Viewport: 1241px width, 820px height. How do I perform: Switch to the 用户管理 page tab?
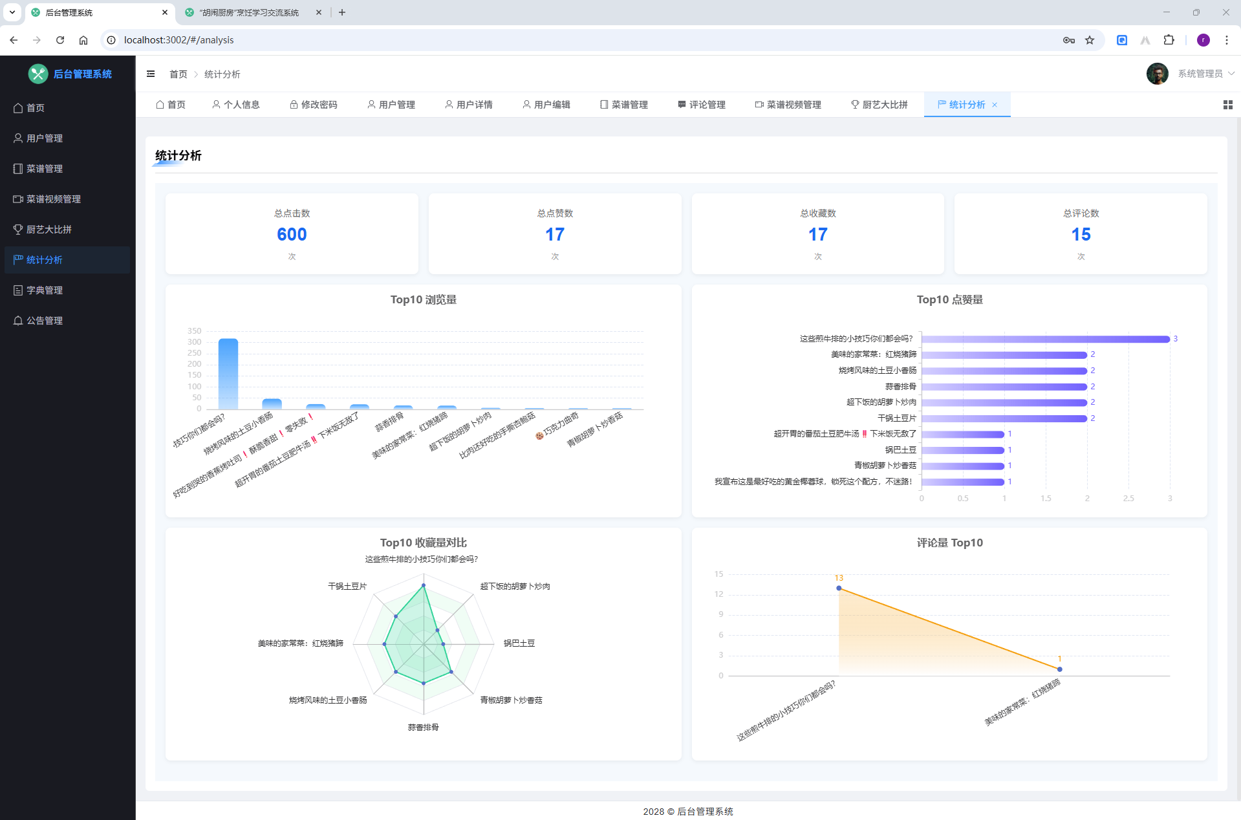391,105
